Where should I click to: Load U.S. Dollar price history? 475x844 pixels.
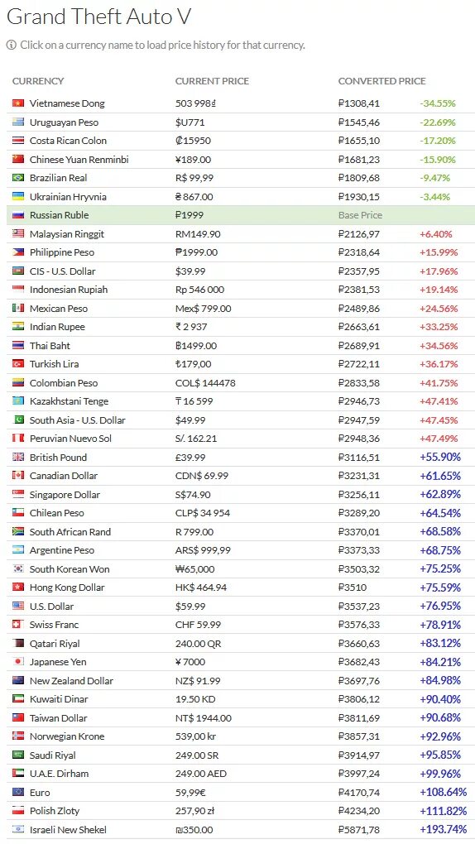tap(51, 606)
